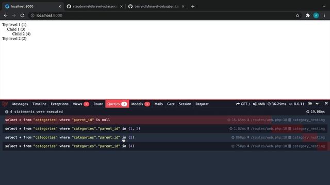Click the site info icon in address bar
This screenshot has width=330, height=185.
pos(32,15)
